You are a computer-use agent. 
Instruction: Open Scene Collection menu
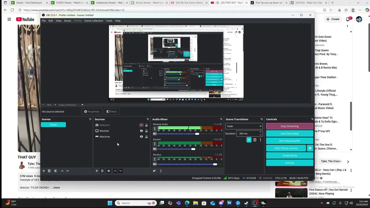tap(94, 21)
